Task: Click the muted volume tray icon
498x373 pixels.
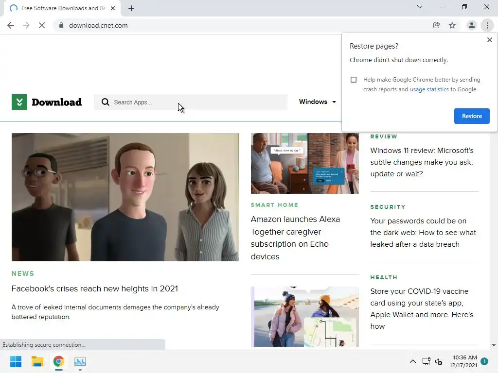Action: 439,361
